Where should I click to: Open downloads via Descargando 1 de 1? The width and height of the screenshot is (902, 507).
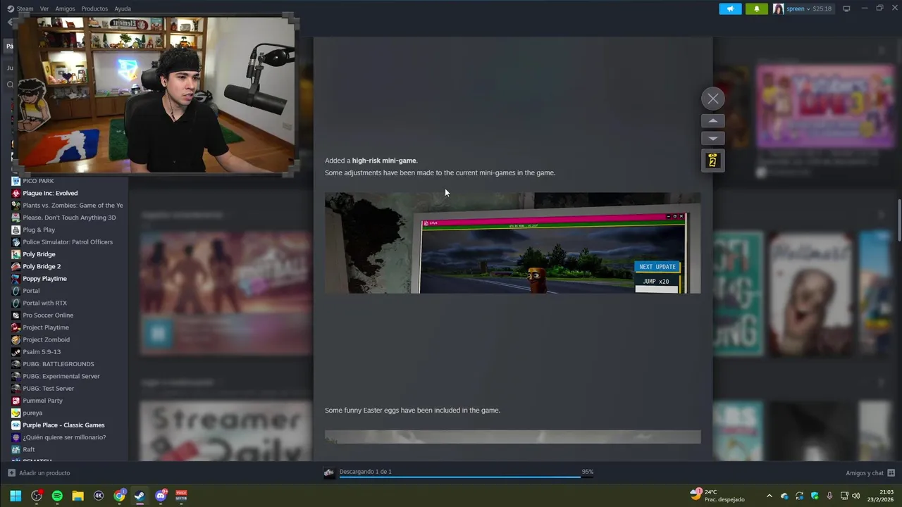[x=366, y=472]
